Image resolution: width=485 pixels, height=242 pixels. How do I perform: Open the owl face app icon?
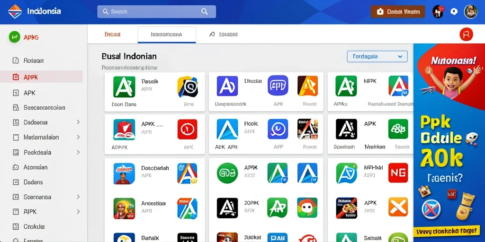307,208
